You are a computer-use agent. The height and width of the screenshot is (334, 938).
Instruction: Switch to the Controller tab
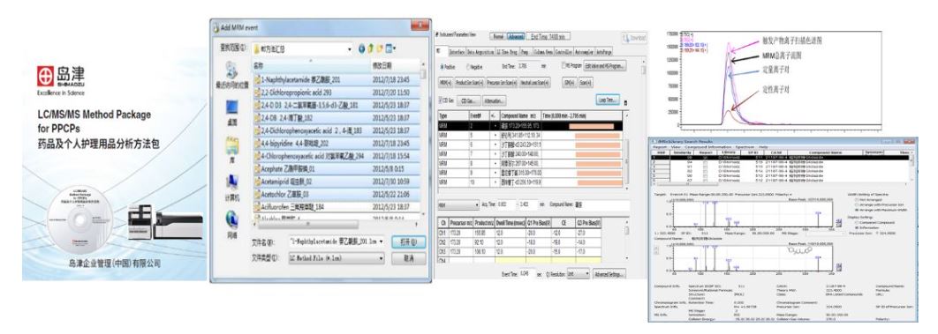(x=564, y=53)
